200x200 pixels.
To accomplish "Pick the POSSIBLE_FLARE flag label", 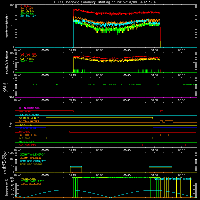I will (29, 115).
